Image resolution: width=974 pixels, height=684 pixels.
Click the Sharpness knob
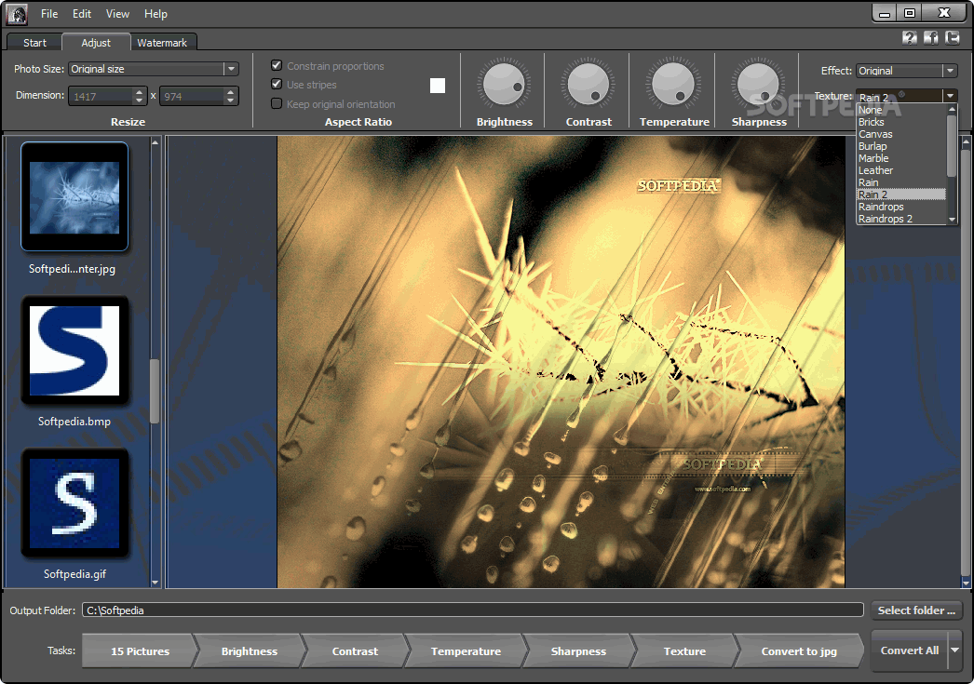pyautogui.click(x=758, y=85)
